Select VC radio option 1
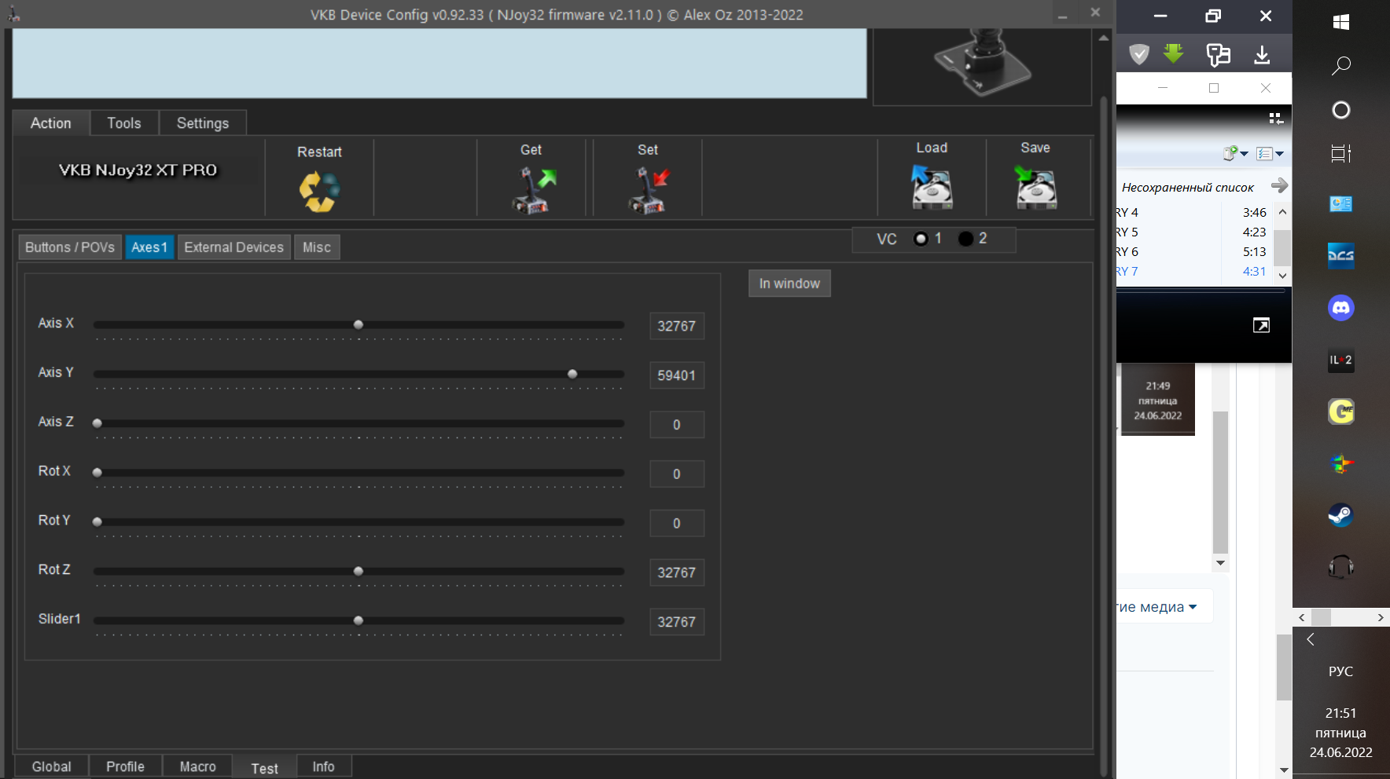Viewport: 1390px width, 779px height. [x=921, y=239]
